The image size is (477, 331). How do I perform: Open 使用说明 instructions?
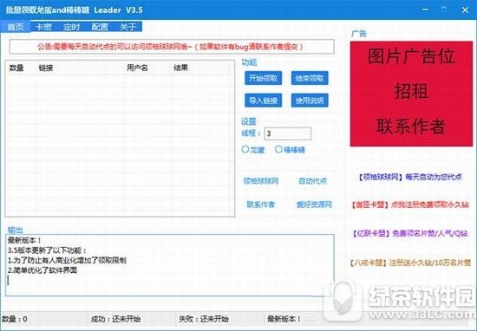[x=310, y=101]
